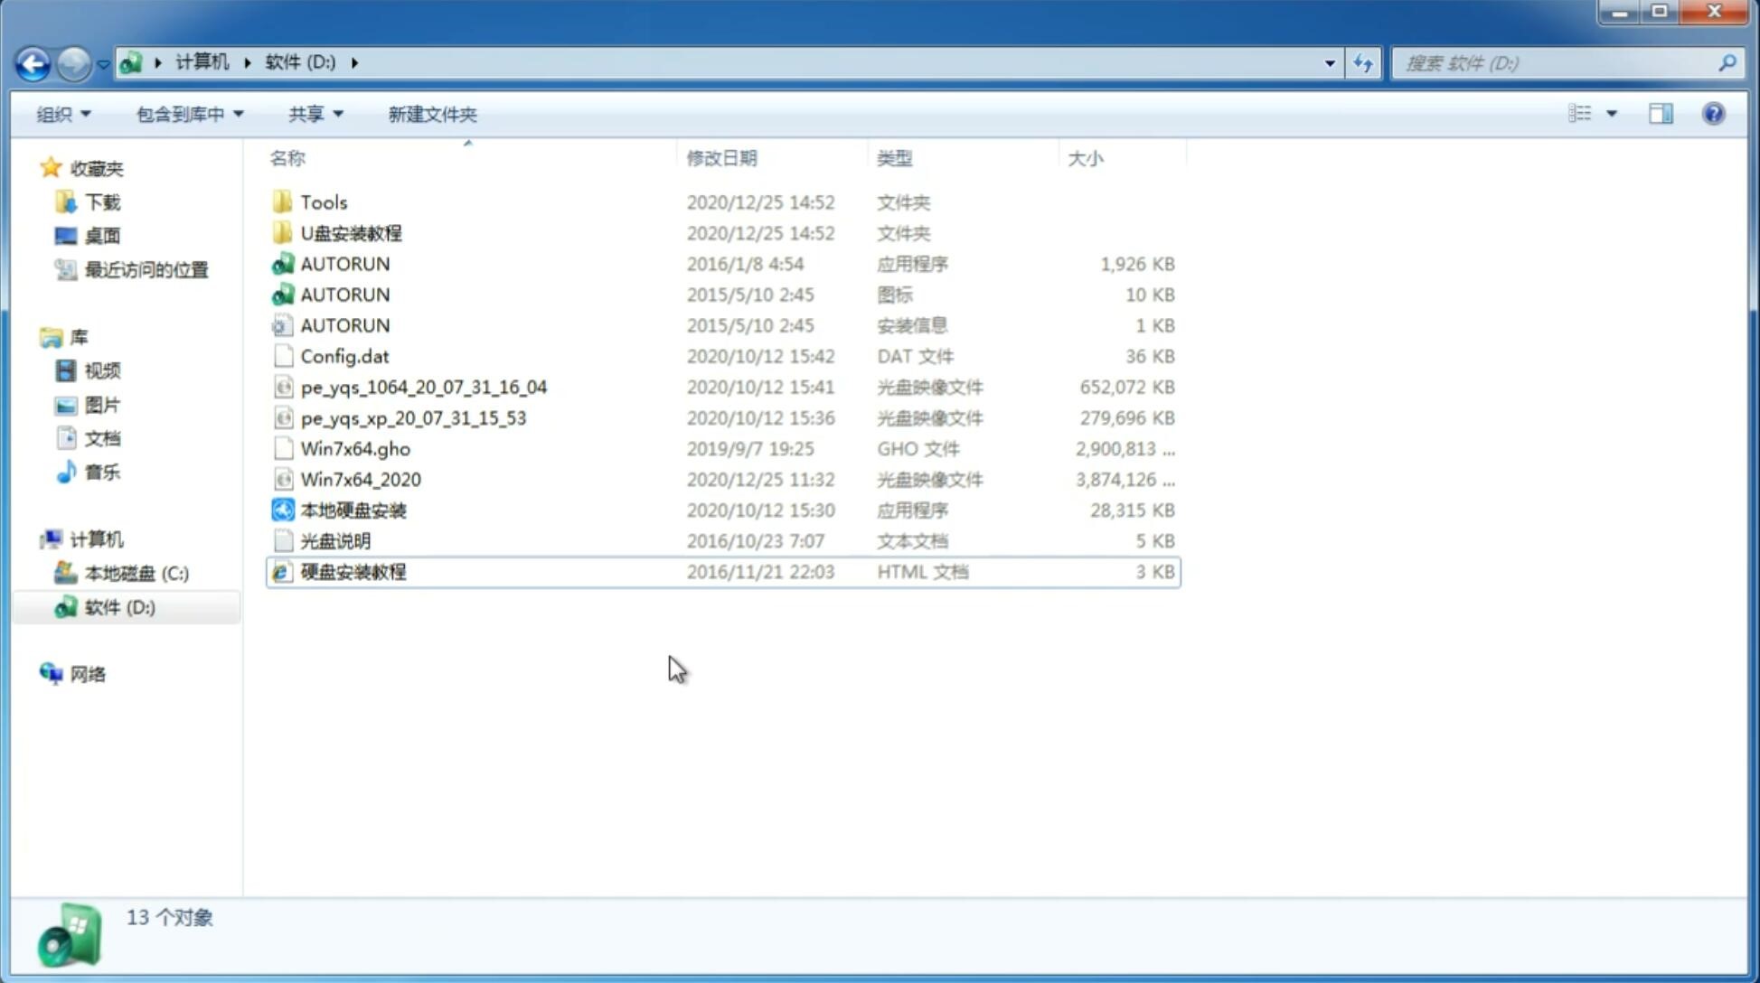Viewport: 1760px width, 983px height.
Task: Select 软件 (D:) drive in sidebar
Action: pos(119,607)
